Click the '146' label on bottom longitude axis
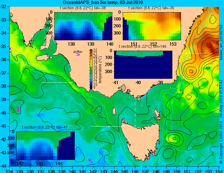 click(x=135, y=171)
